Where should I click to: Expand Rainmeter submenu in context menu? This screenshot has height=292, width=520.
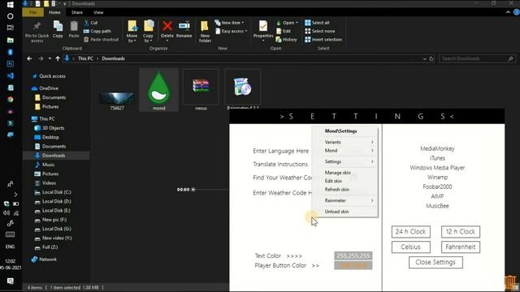pyautogui.click(x=344, y=200)
